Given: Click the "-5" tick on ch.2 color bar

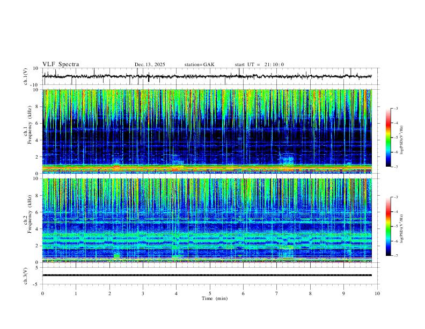Looking at the screenshot, I should click(x=395, y=226).
